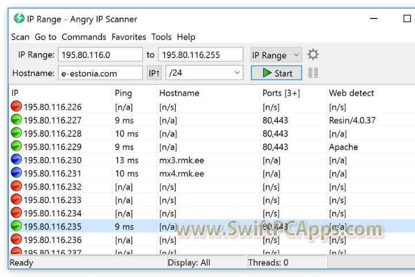
Task: Click the red status dot for 195.80.116.234
Action: point(16,212)
